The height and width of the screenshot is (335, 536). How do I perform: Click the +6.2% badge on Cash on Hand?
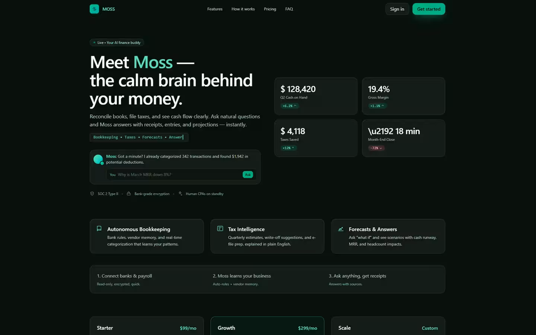(290, 106)
